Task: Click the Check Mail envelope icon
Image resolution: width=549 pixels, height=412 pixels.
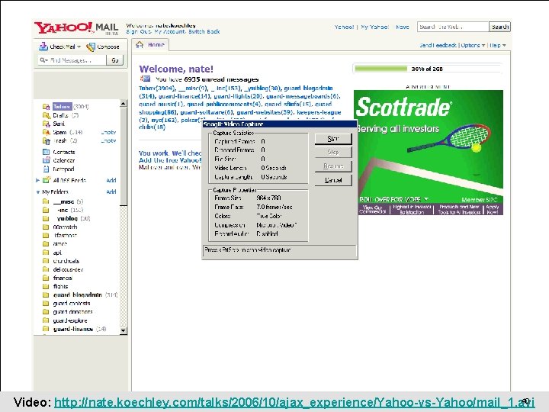Action: tap(43, 47)
